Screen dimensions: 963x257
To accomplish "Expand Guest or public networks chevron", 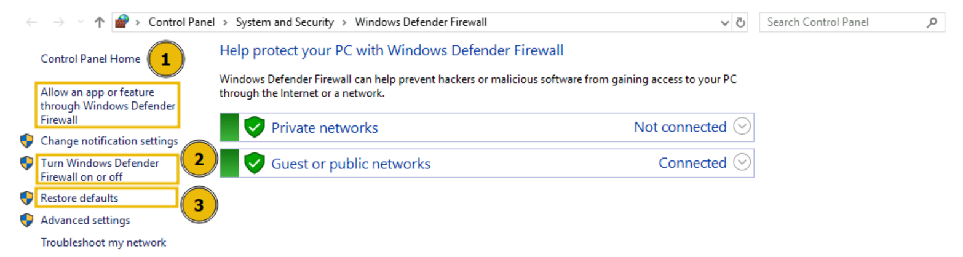I will coord(743,163).
